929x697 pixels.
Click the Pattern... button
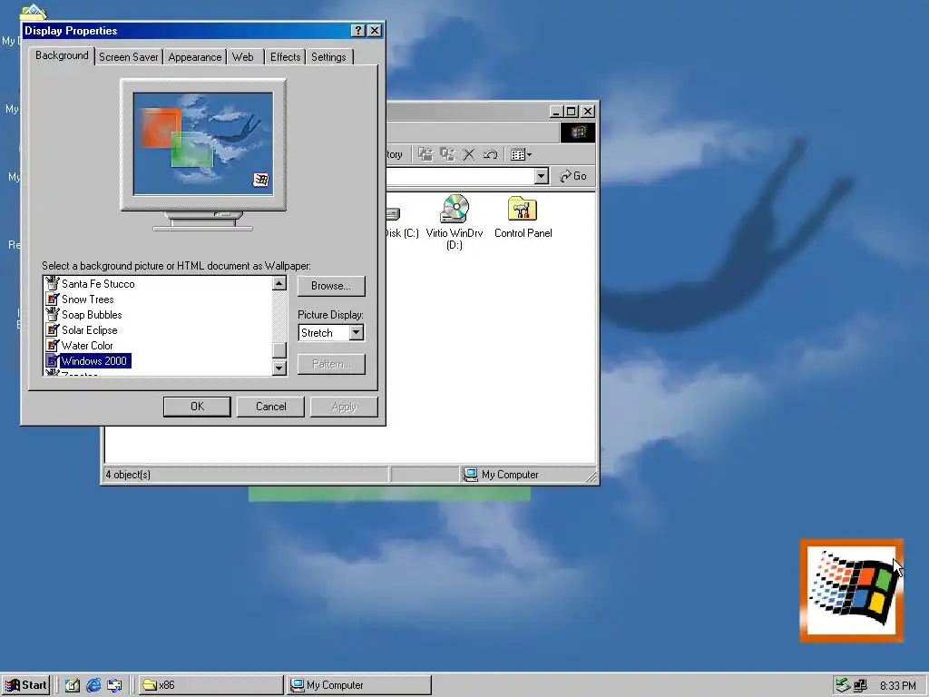tap(331, 364)
